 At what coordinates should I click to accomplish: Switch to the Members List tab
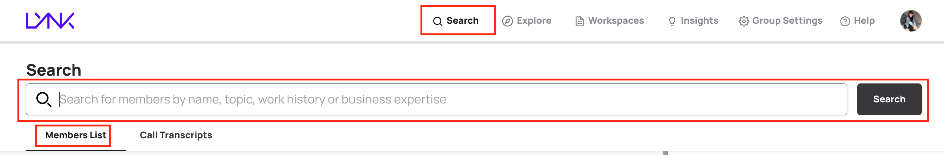point(76,135)
